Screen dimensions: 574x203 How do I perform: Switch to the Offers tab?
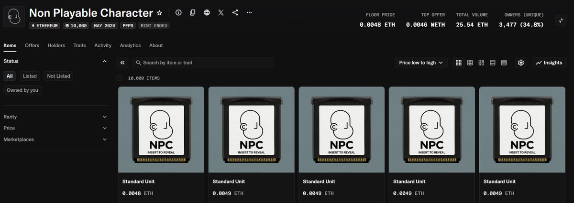click(x=32, y=45)
